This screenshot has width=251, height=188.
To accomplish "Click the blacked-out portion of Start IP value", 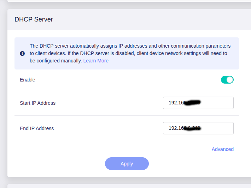I will (x=193, y=103).
